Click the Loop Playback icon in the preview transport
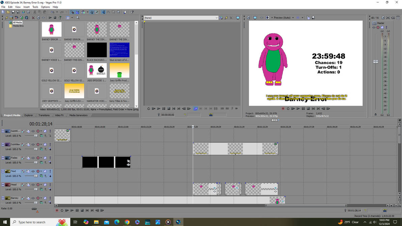This screenshot has width=402, height=226. (288, 109)
